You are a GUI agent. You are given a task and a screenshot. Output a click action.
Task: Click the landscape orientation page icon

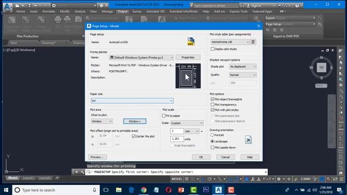click(x=248, y=140)
